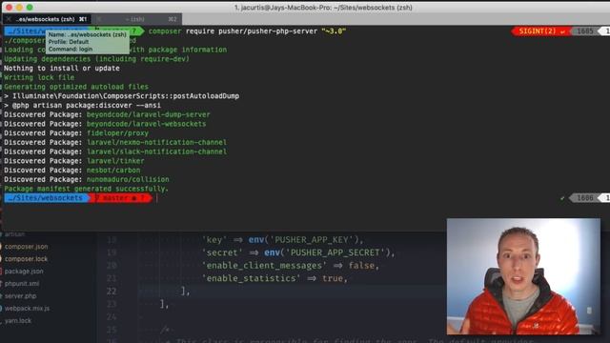610x343 pixels.
Task: Click the history number 1605 in the prompt
Action: [584, 31]
